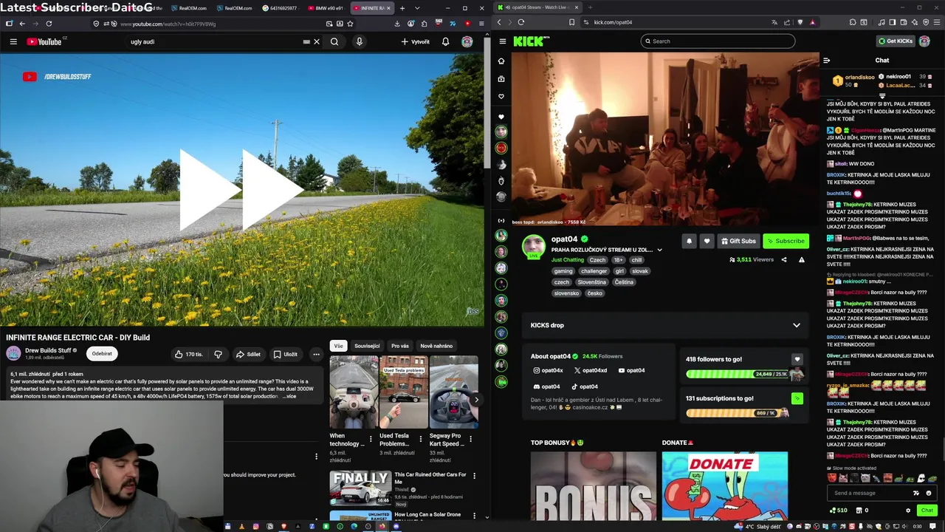Open Drew Builds Stuff channel name
This screenshot has height=532, width=945.
click(48, 350)
